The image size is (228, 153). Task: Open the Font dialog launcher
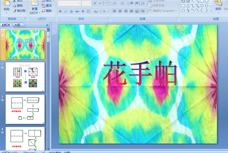108,18
